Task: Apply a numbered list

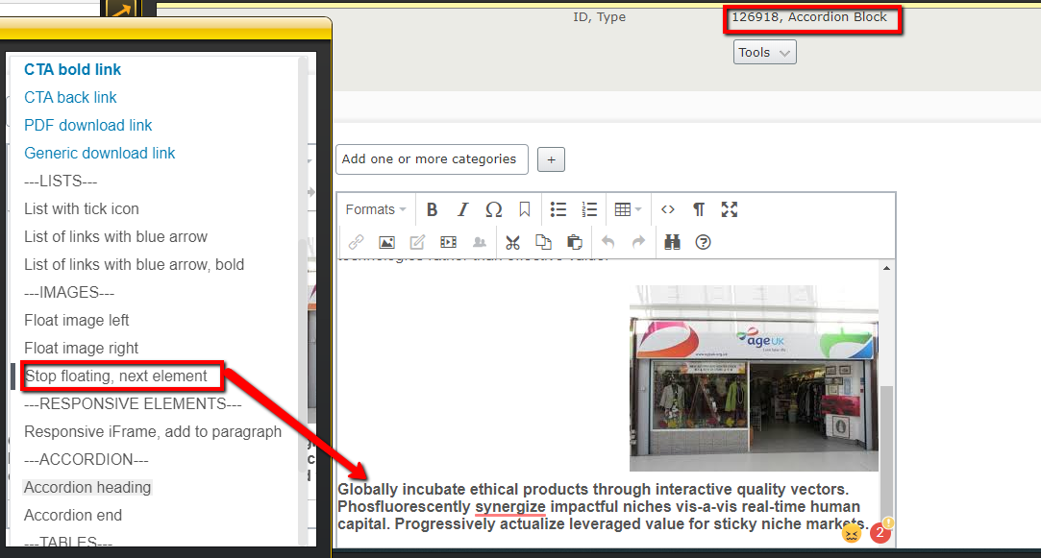Action: (x=589, y=209)
